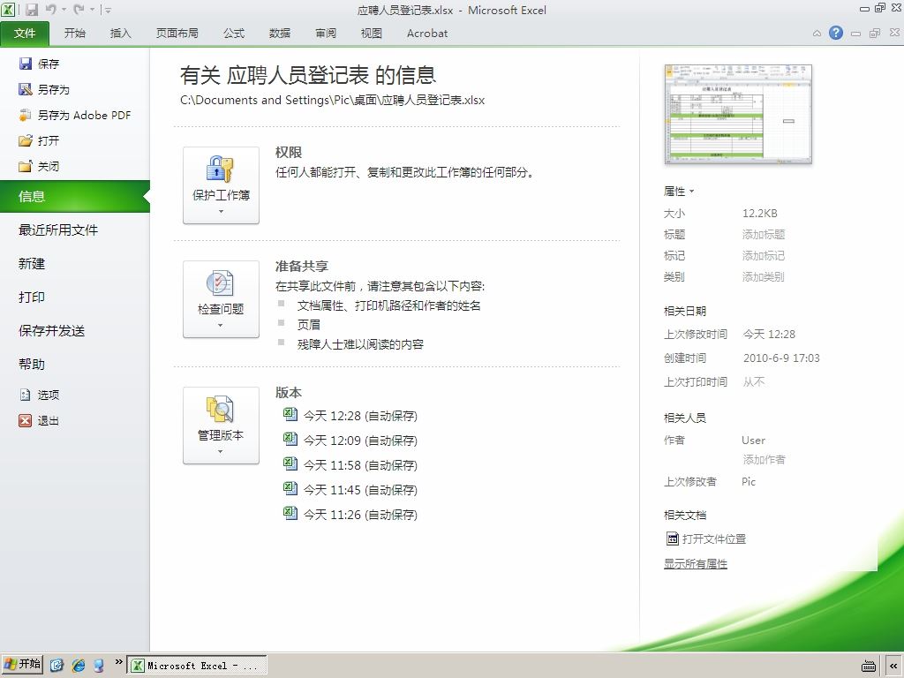Click the Open File Location icon

[672, 539]
